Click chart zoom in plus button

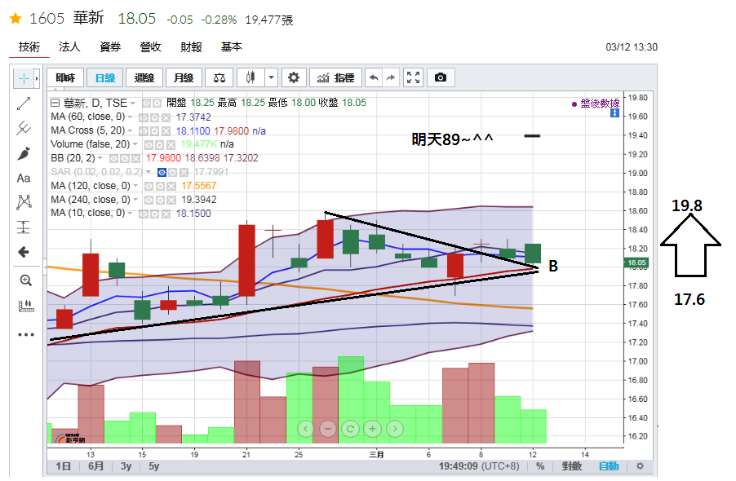point(372,429)
